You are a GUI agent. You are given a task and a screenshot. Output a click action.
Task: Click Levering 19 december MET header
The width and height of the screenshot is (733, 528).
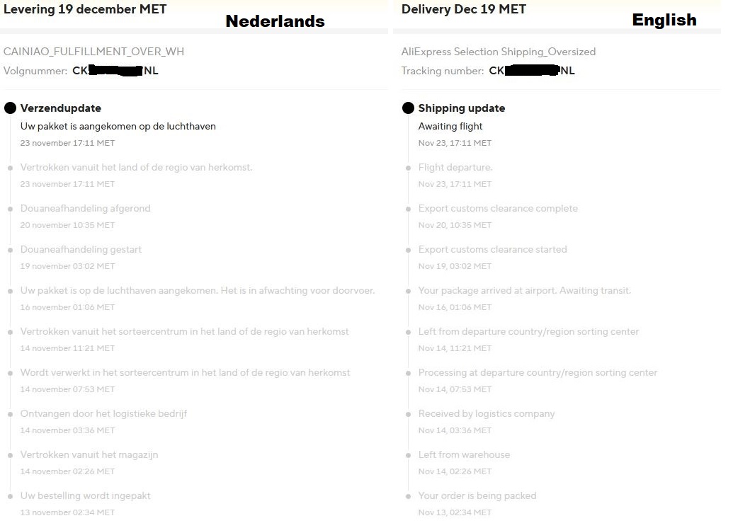coord(84,9)
